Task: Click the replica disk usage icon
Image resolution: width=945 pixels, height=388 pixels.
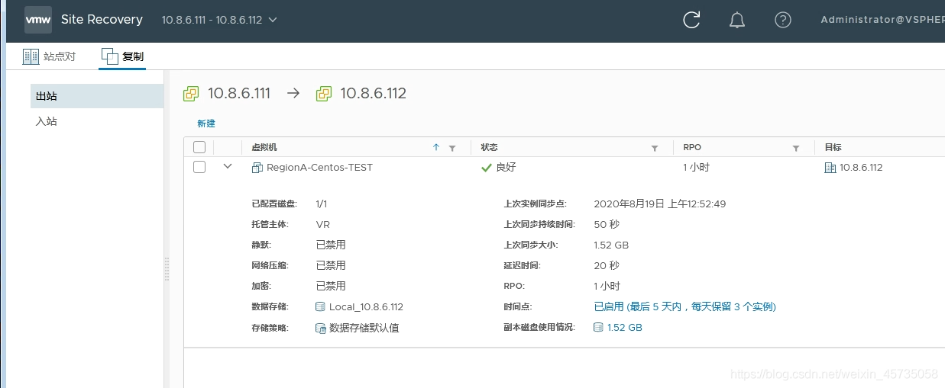Action: click(598, 328)
